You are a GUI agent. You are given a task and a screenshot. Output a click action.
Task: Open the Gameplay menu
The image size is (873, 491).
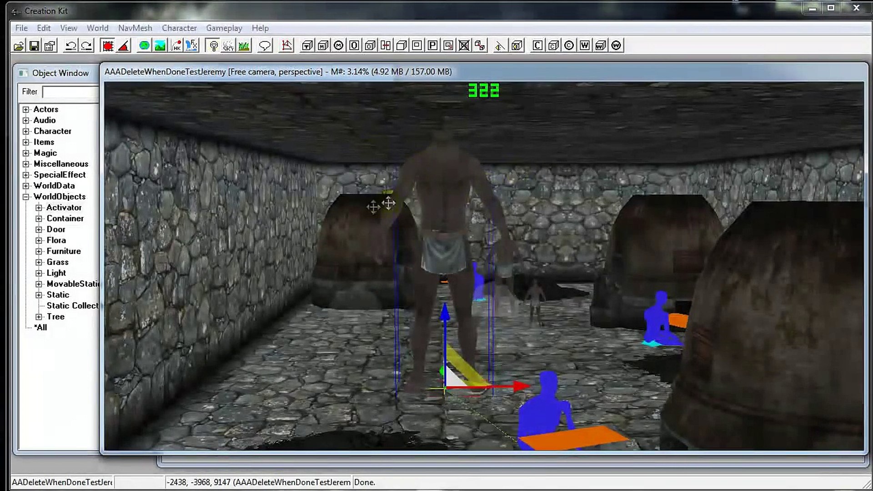pyautogui.click(x=224, y=28)
